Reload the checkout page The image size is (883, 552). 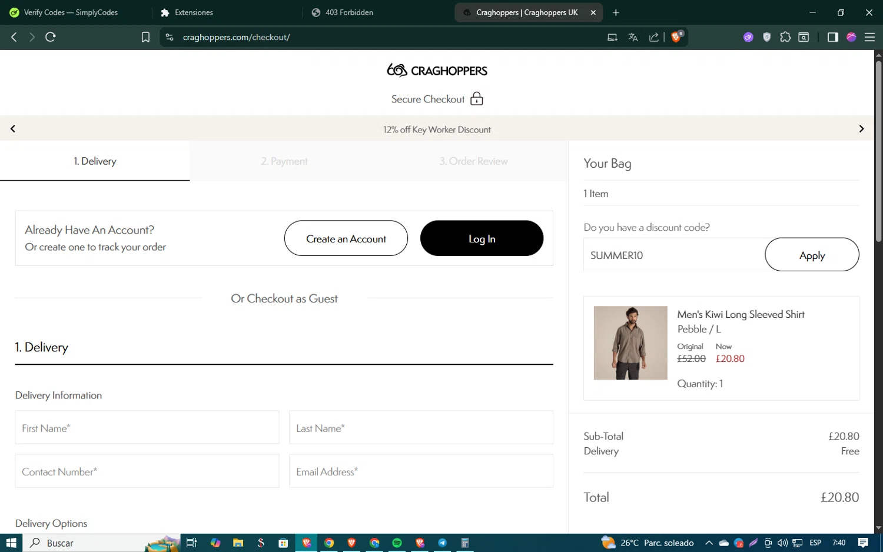51,37
